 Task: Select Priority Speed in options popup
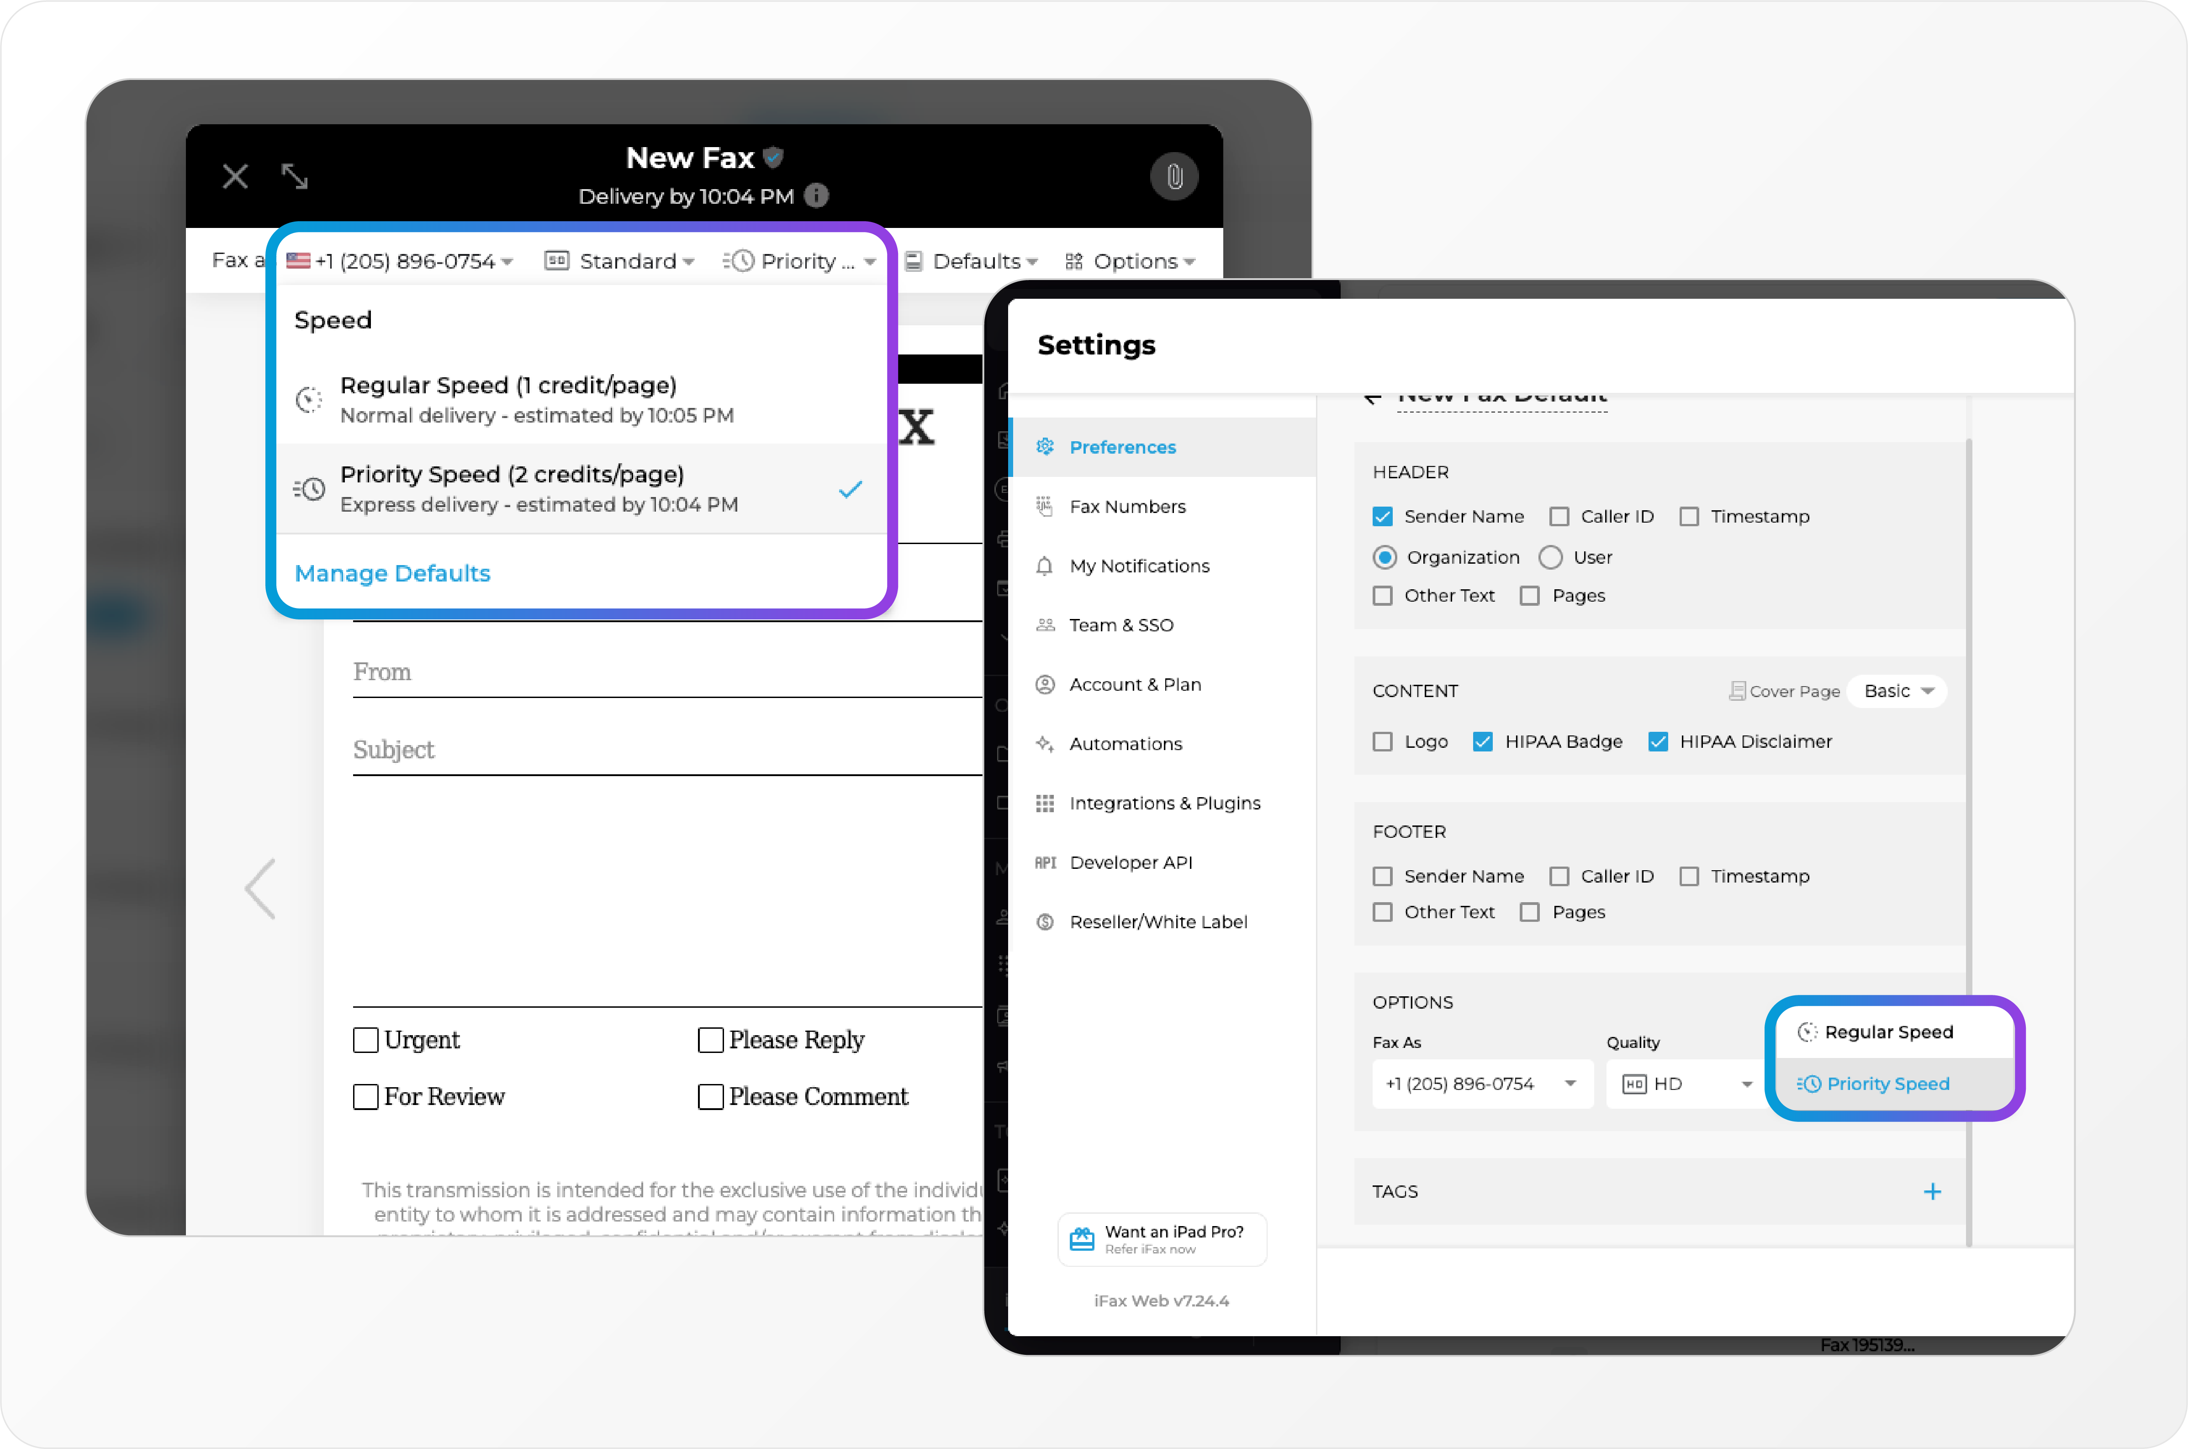click(x=1887, y=1084)
